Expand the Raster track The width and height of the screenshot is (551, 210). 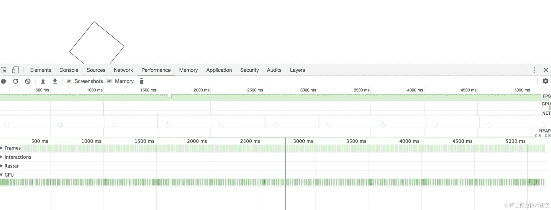(1, 166)
